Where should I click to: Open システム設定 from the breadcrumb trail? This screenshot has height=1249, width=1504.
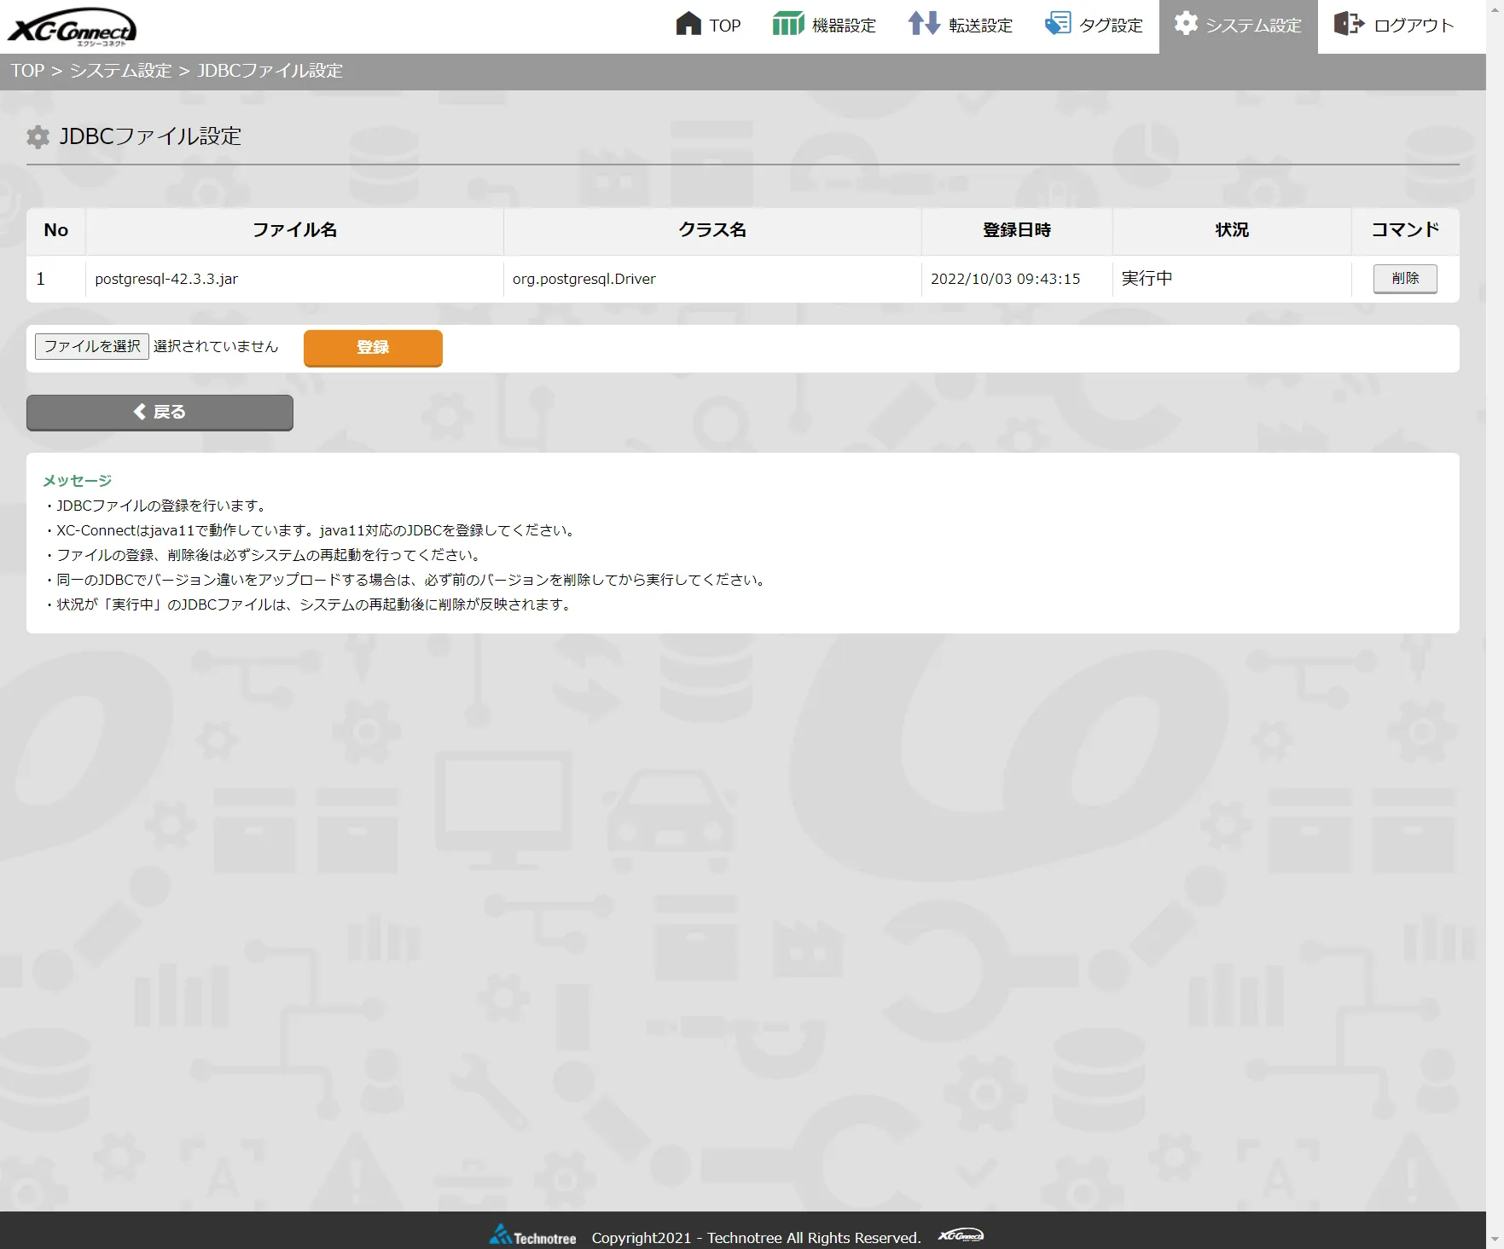[120, 71]
